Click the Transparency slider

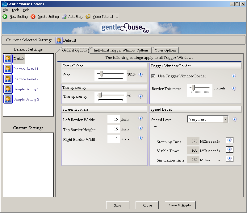111,97
